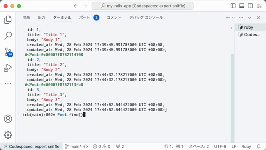
Task: Click the "Title 3" string in terminal
Action: [54, 95]
